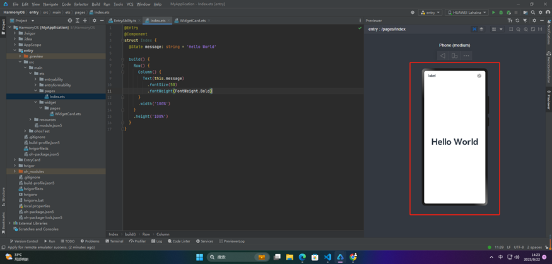The height and width of the screenshot is (264, 552).
Task: Hide the Previewer panel with minus icon
Action: (x=541, y=21)
